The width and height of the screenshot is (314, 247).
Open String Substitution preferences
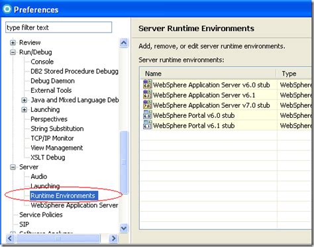(x=57, y=128)
